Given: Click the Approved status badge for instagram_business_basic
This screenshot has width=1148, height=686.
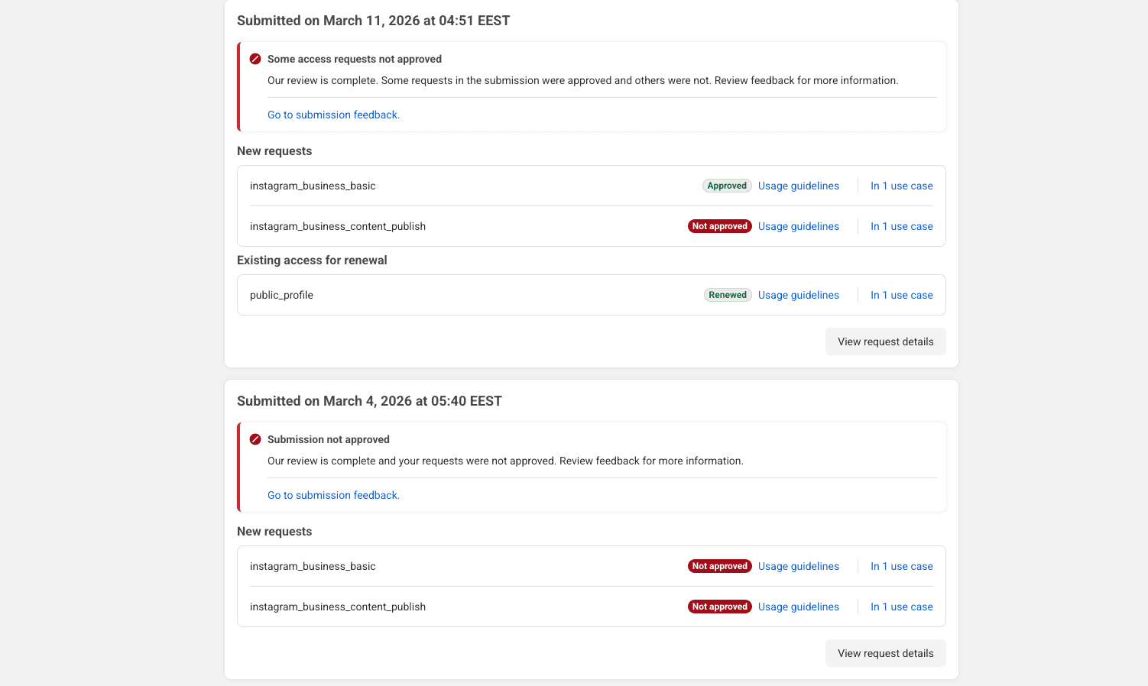Looking at the screenshot, I should [x=727, y=186].
